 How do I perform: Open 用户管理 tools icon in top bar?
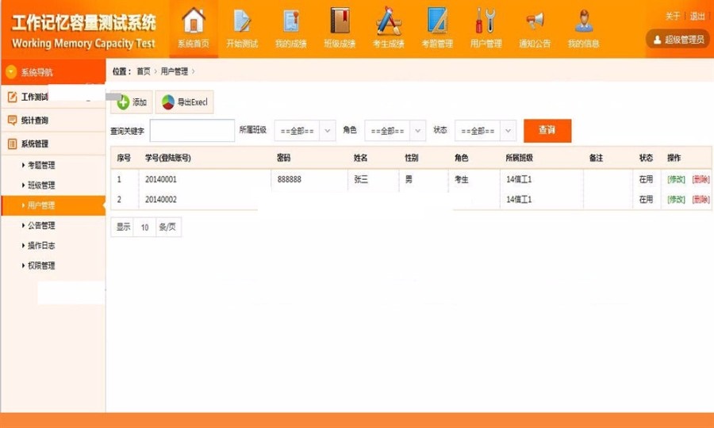(486, 21)
